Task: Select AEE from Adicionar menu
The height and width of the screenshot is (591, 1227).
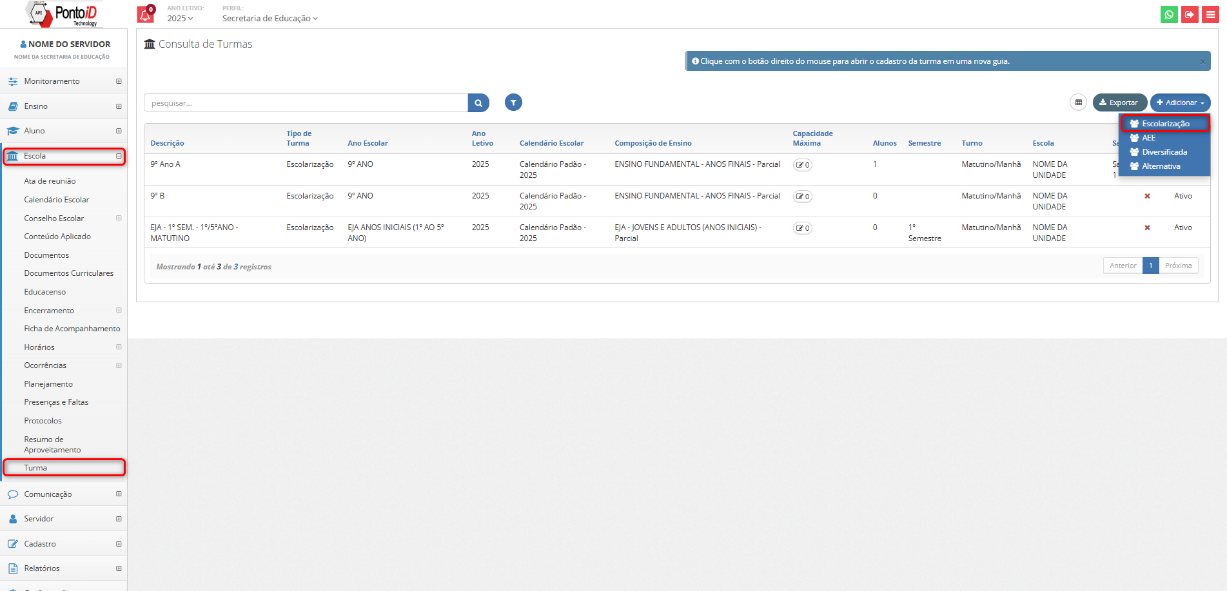Action: (1164, 138)
